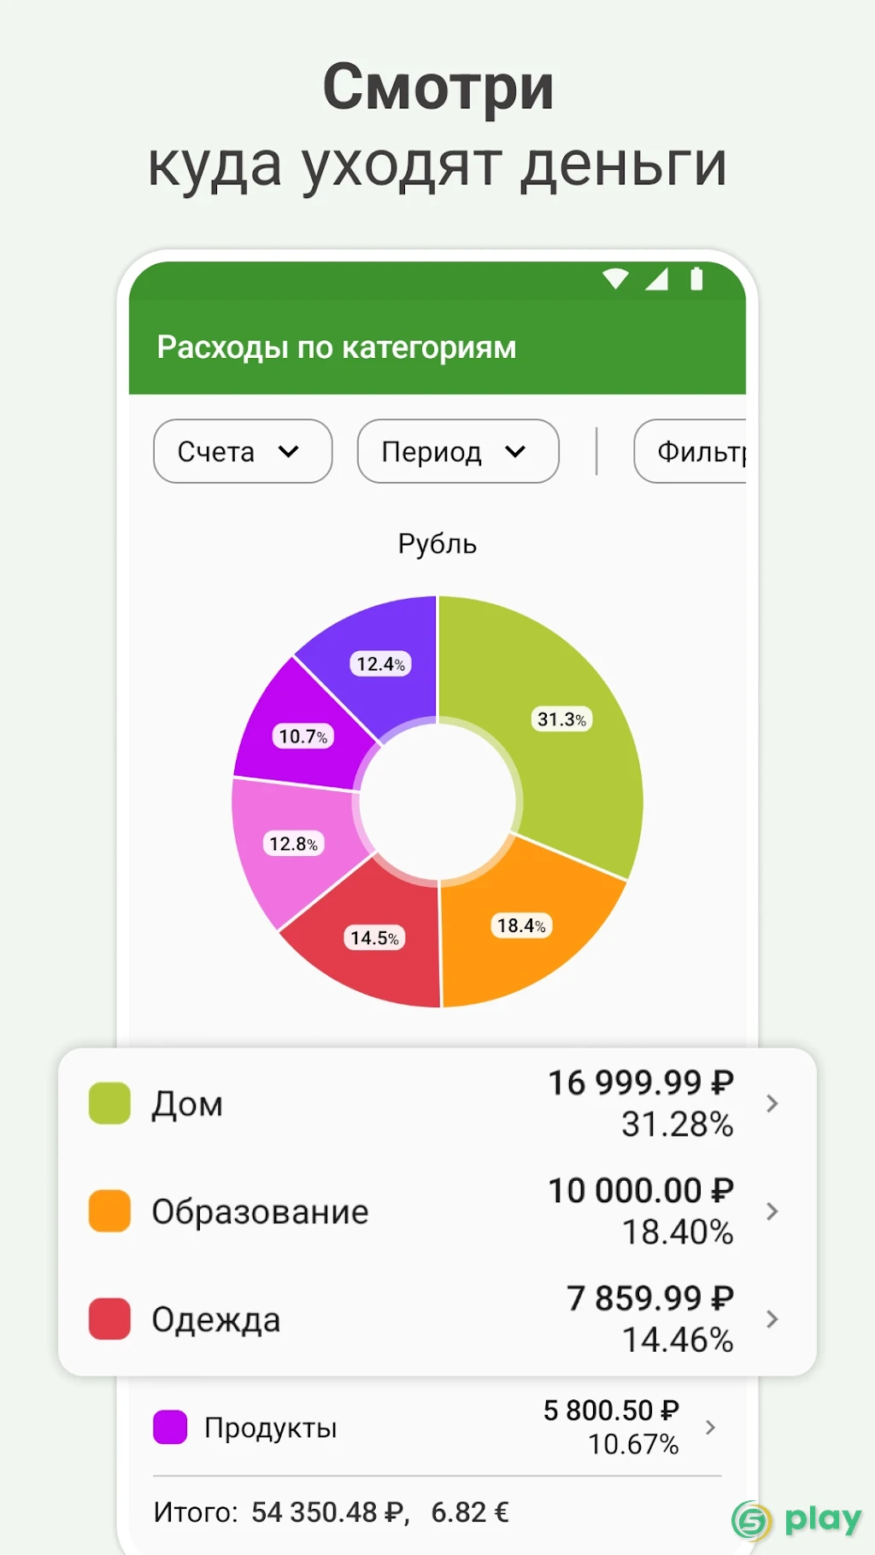
Task: Open the Дом category label
Action: pos(187,1104)
